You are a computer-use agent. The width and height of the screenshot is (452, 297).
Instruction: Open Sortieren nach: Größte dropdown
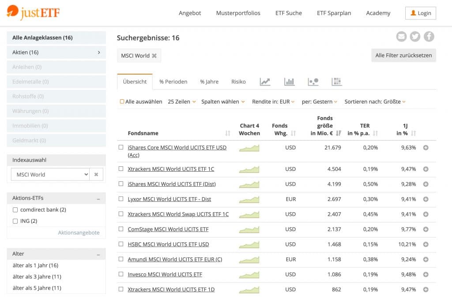pos(375,102)
